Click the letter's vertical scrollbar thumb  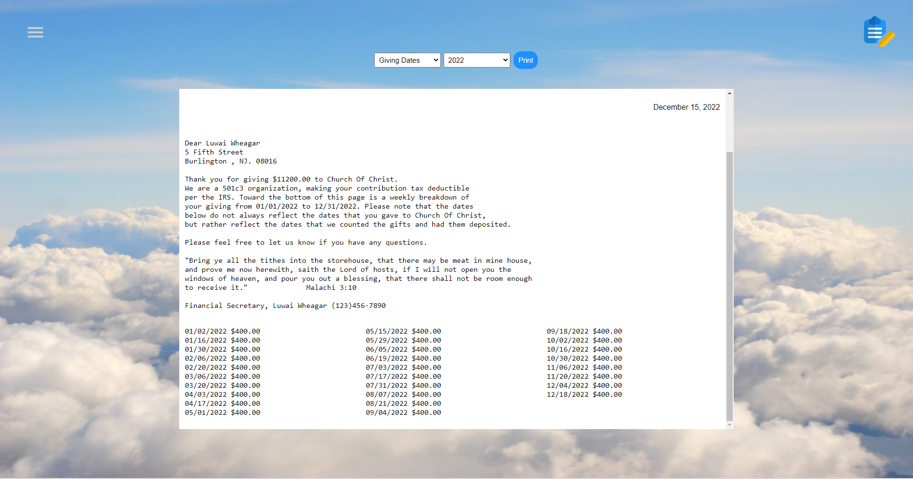tap(729, 286)
